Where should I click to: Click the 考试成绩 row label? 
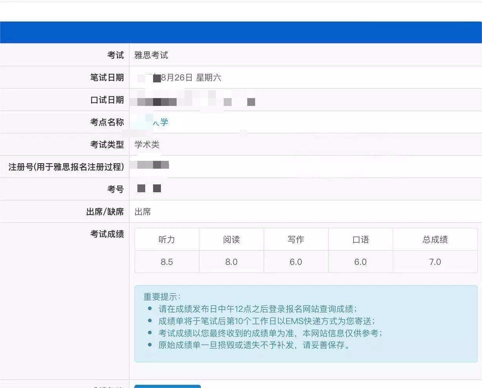click(x=107, y=234)
